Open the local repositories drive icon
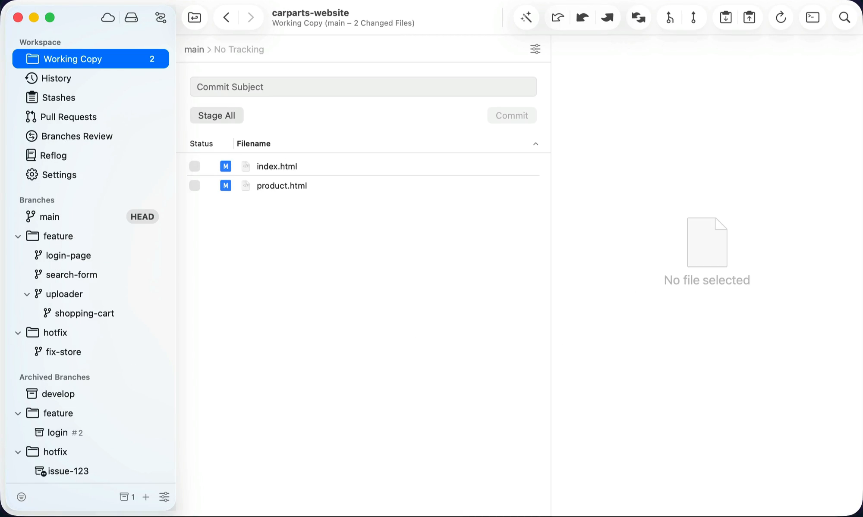Screen dimensions: 863x517 tap(131, 17)
